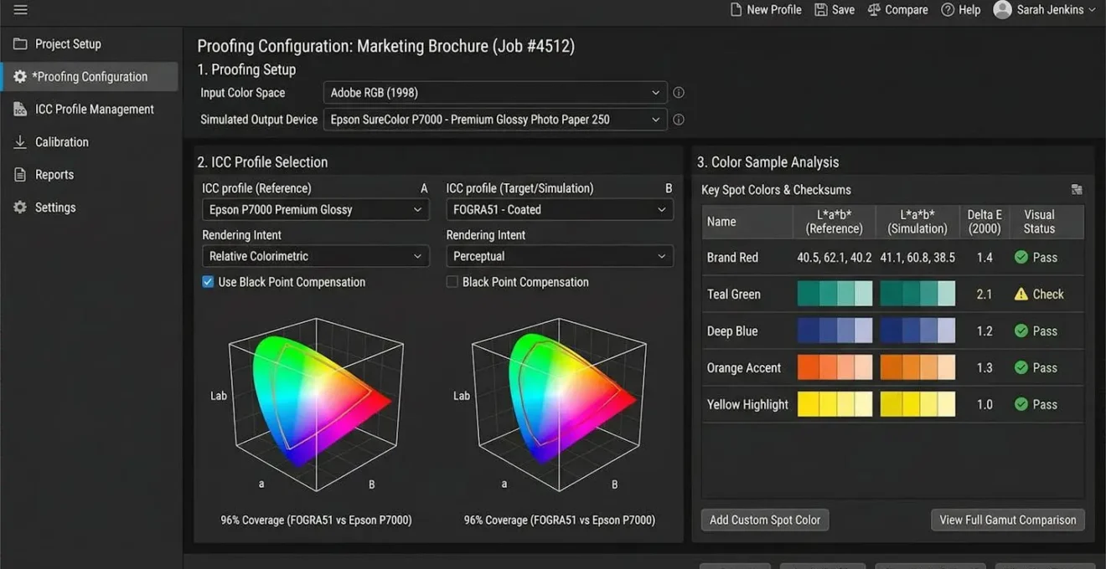Screen dimensions: 1106x569
Task: Open the hamburger menu icon
Action: 20,10
